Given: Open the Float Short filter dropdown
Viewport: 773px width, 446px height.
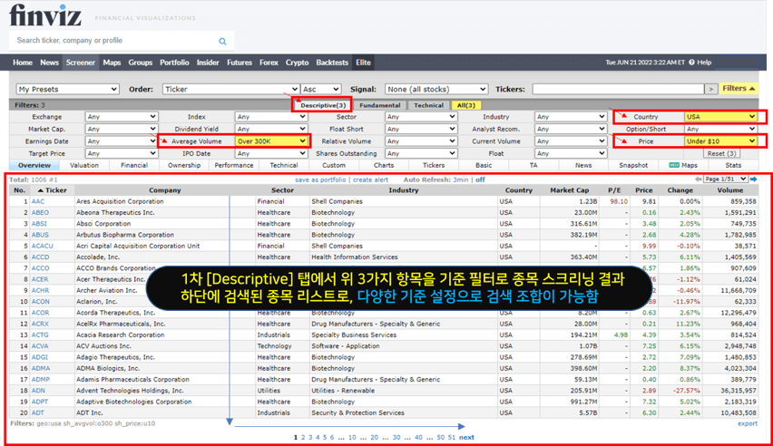Looking at the screenshot, I should (421, 129).
